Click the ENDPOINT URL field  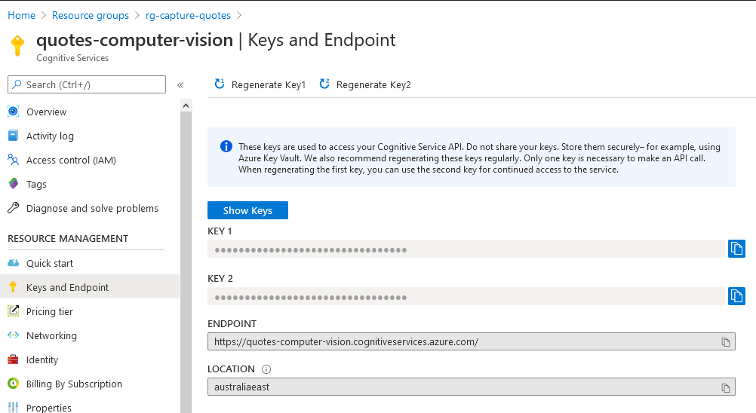[x=471, y=341]
